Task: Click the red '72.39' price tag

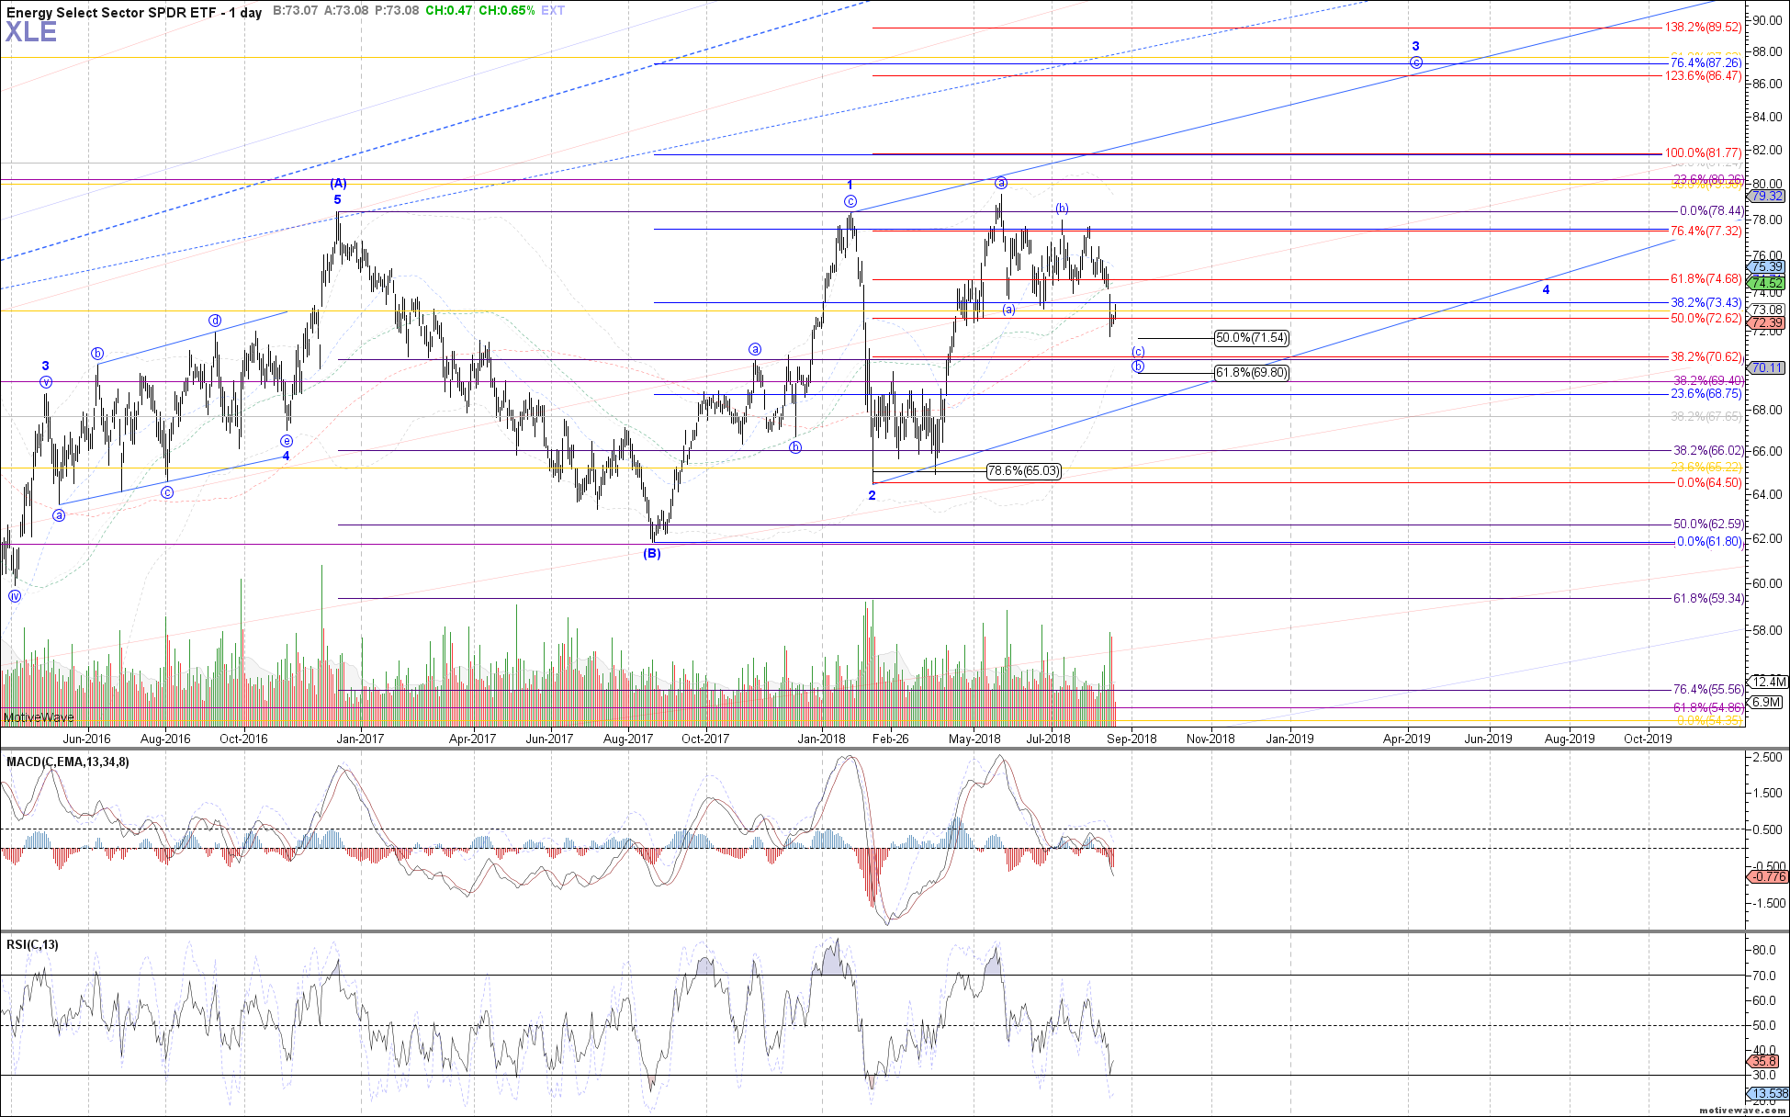Action: tap(1768, 323)
